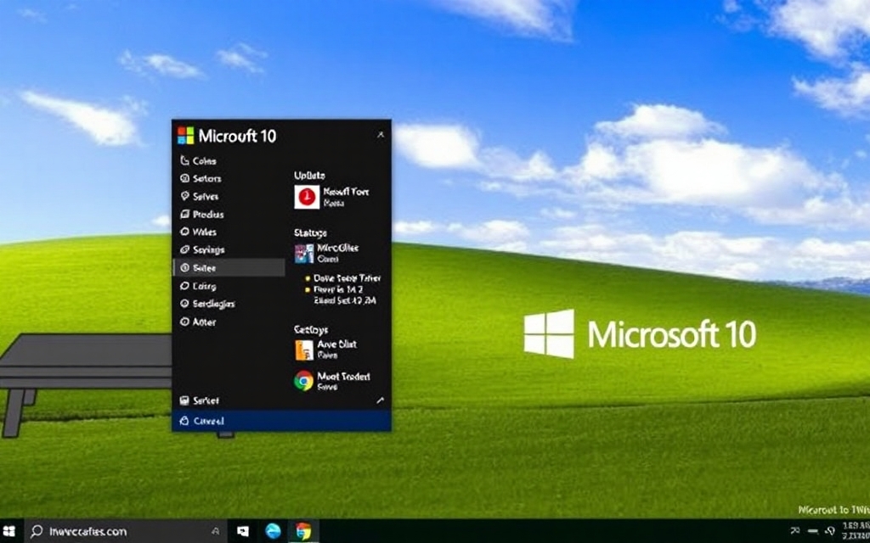Click the icon on the blue bottom bar
870x543 pixels.
coord(184,421)
